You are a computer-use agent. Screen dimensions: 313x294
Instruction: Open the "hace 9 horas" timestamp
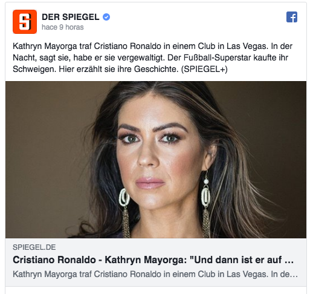click(x=63, y=27)
